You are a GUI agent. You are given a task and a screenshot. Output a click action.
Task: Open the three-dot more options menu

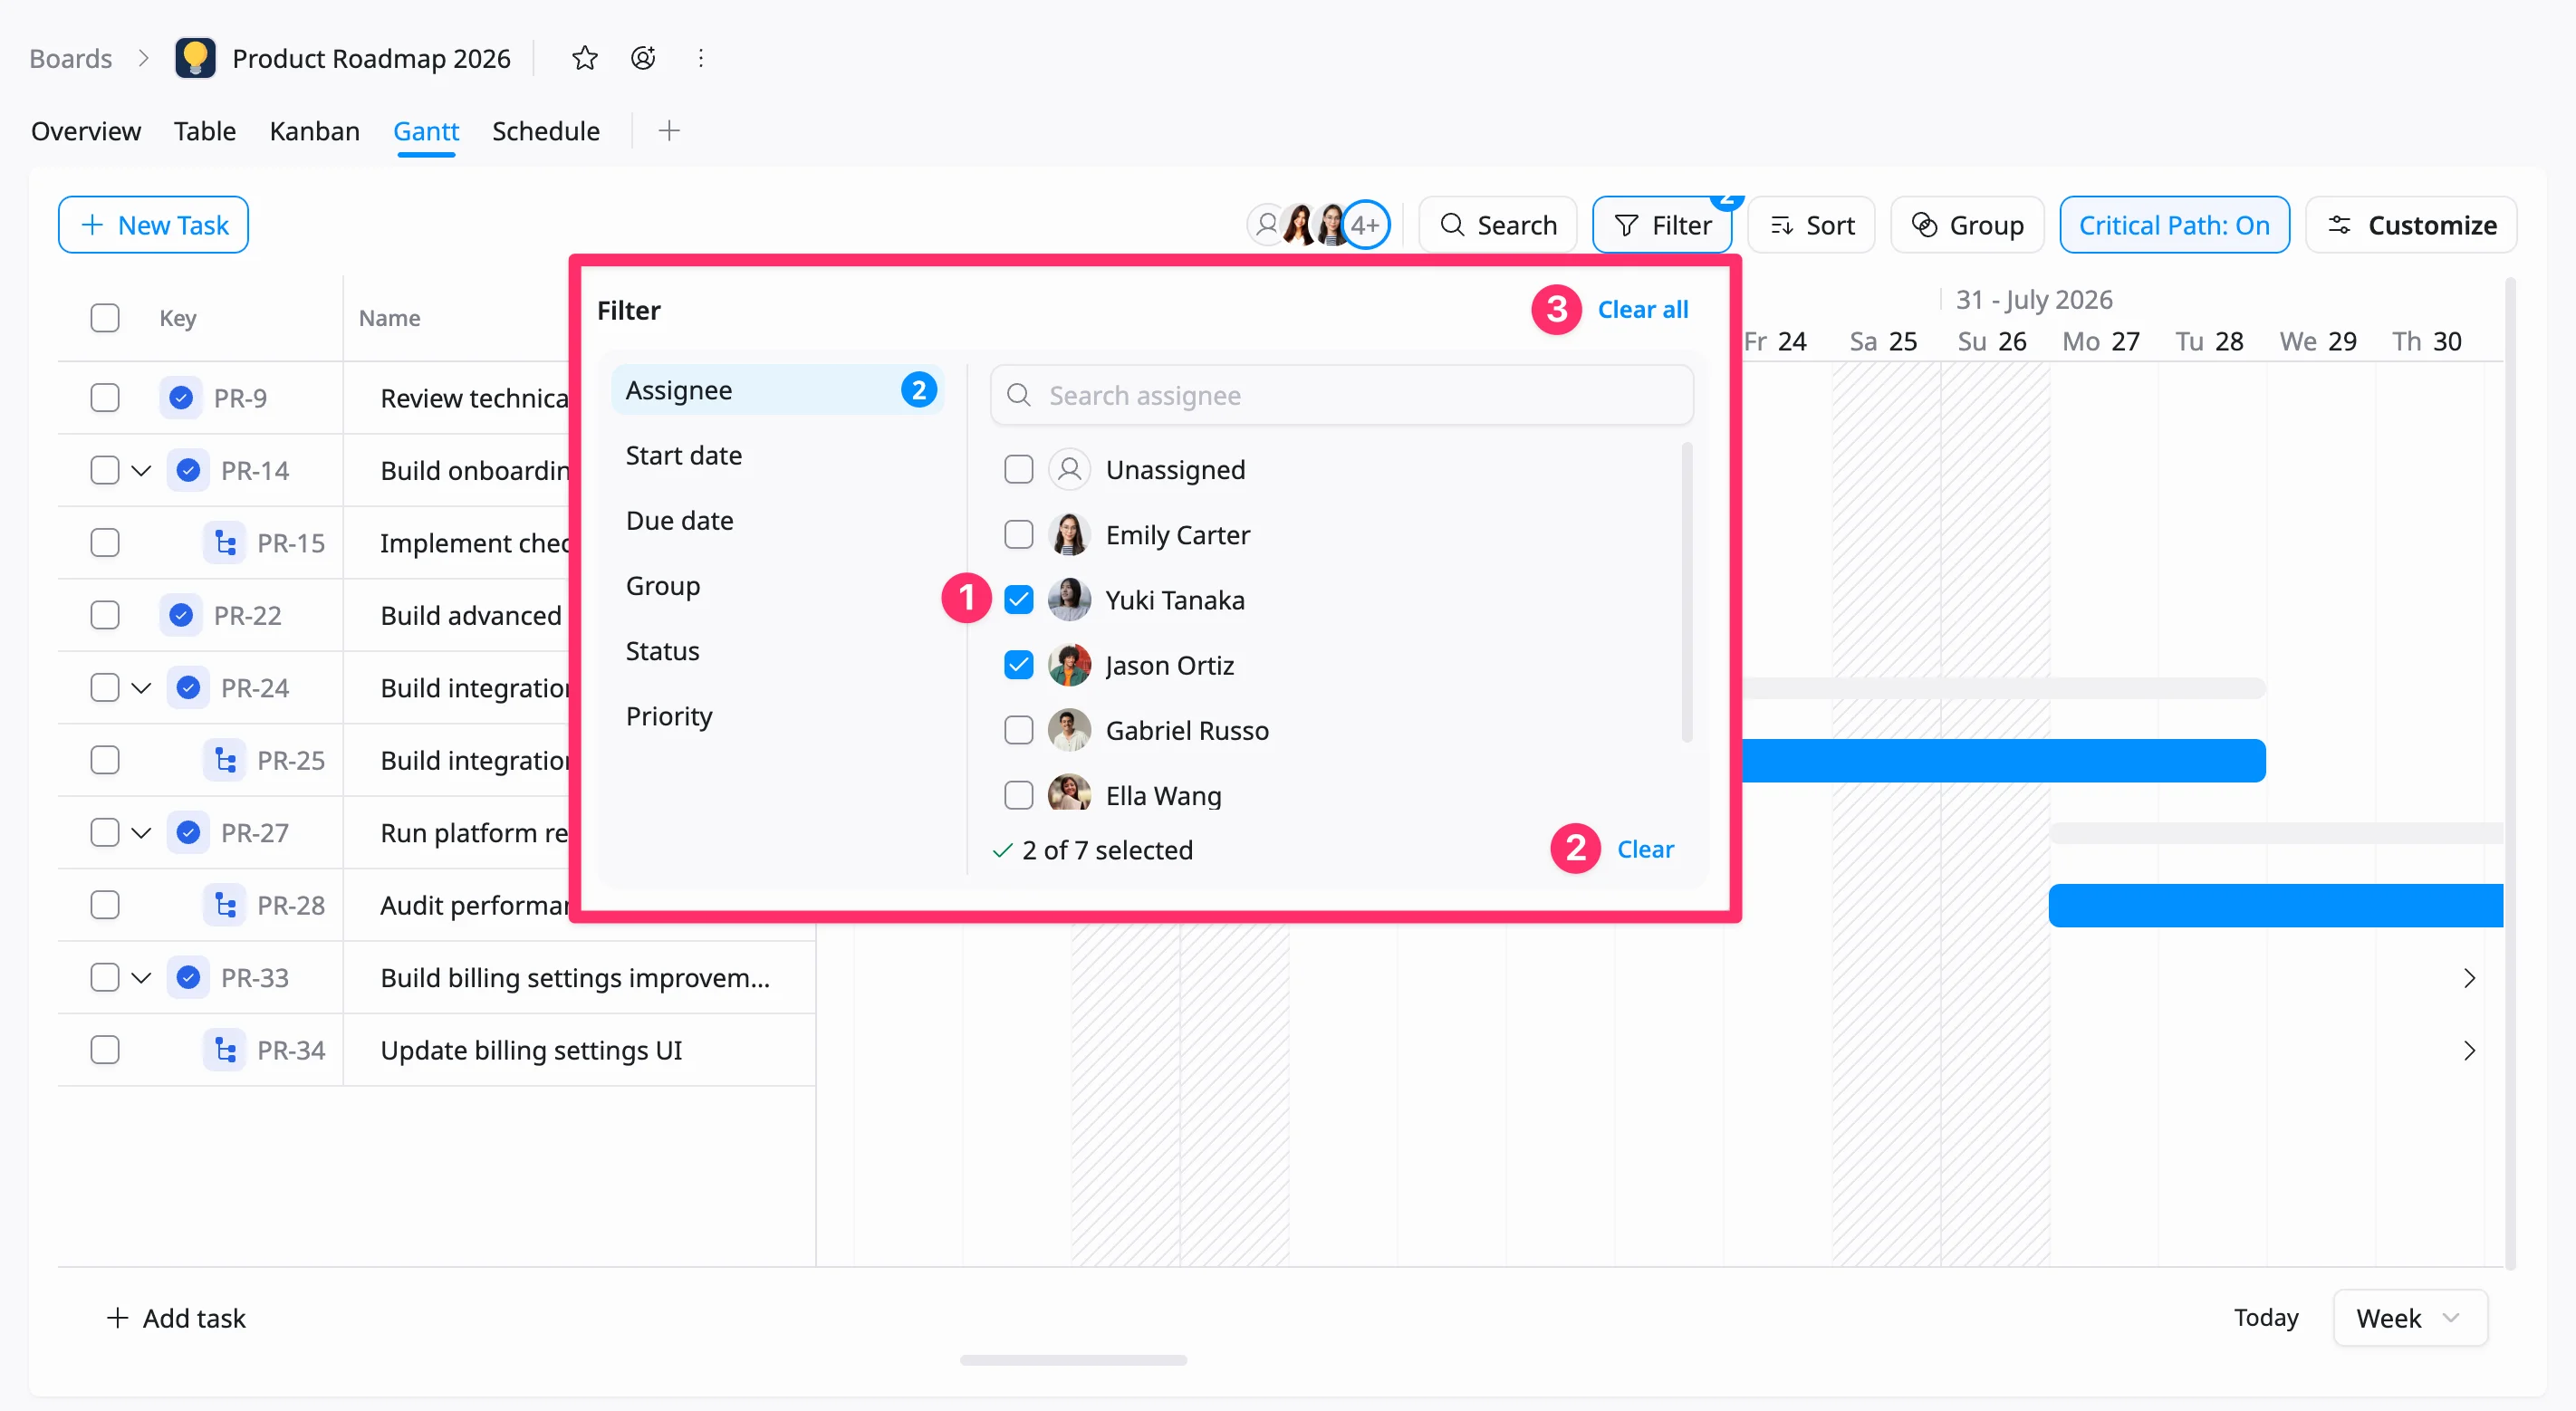pyautogui.click(x=701, y=58)
